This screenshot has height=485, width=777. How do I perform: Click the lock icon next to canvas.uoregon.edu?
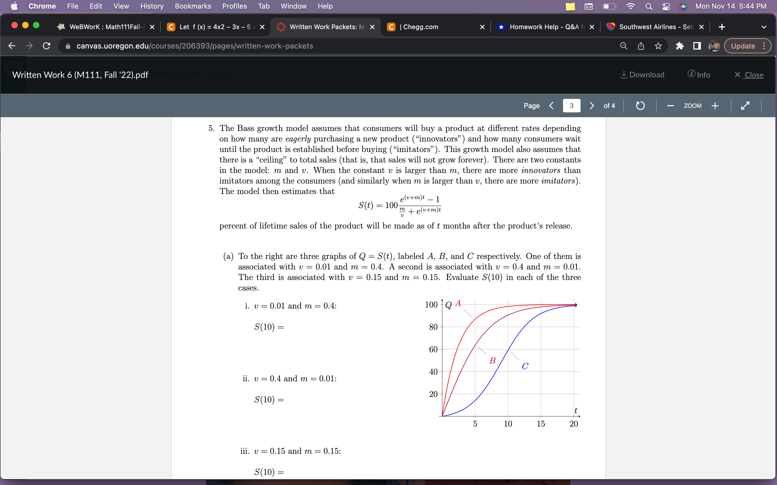click(x=67, y=46)
